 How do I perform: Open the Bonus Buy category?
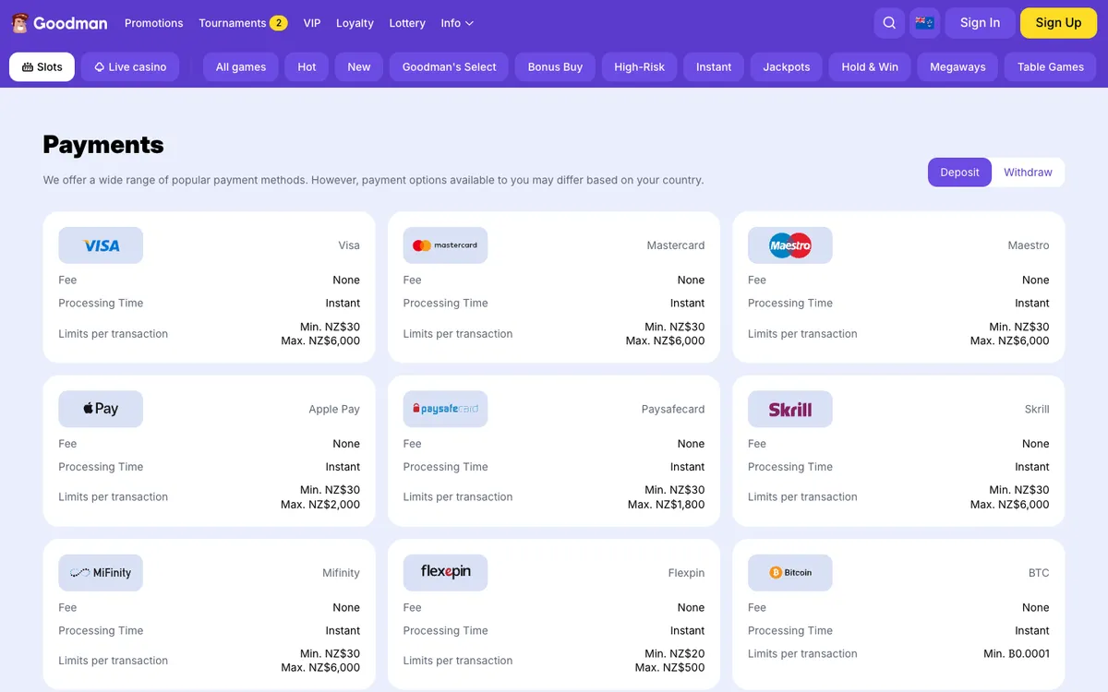point(555,66)
